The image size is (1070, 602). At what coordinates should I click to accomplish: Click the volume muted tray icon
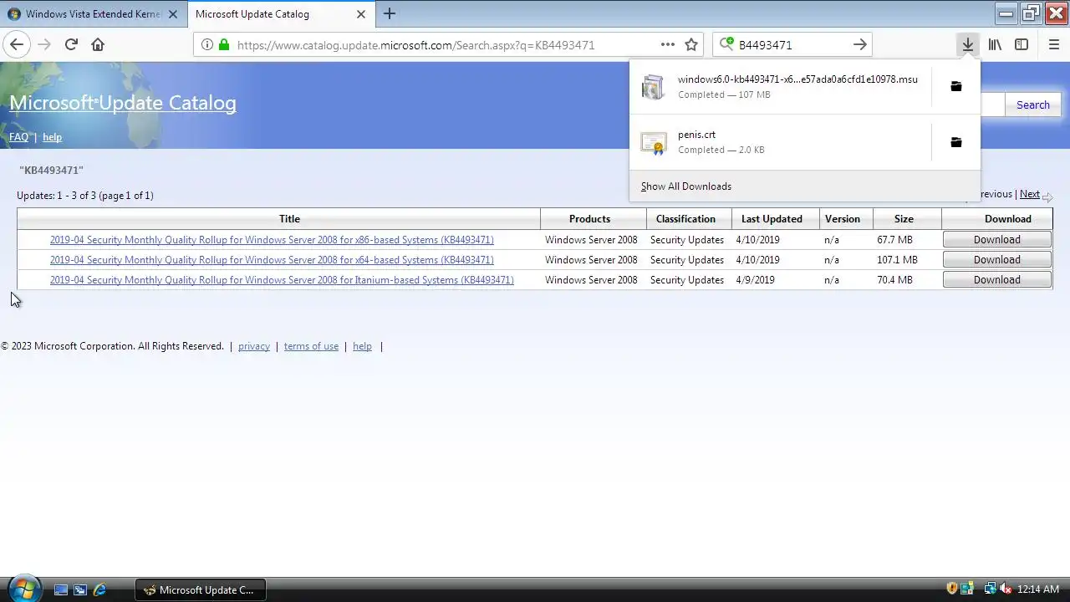tap(1005, 589)
